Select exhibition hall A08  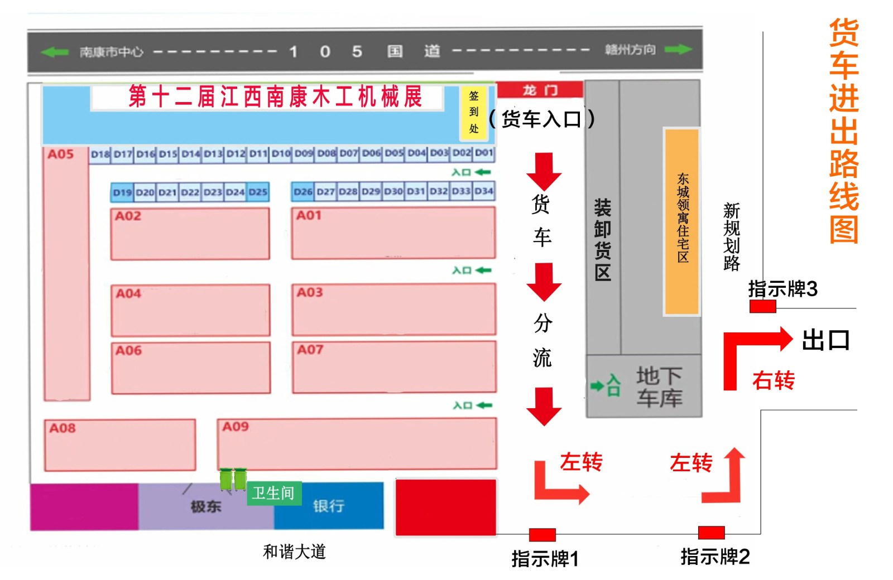tap(120, 445)
